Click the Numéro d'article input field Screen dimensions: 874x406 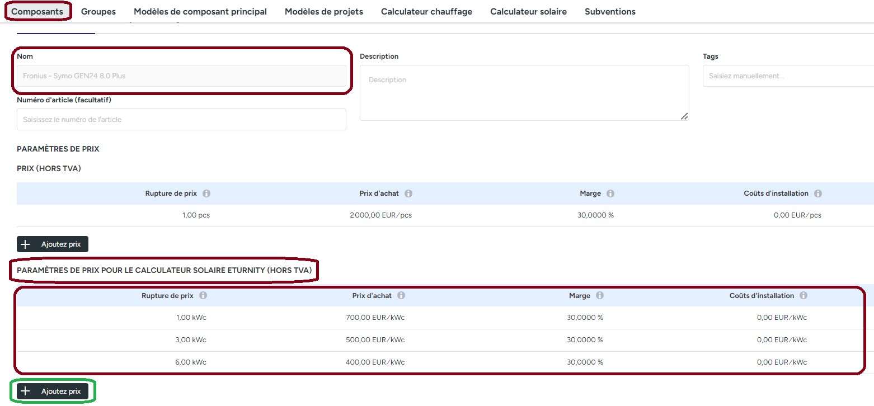181,120
